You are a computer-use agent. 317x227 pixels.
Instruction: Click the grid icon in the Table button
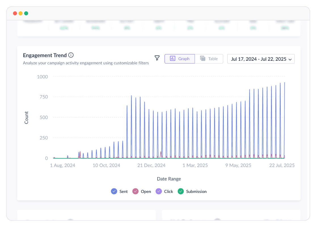(202, 58)
